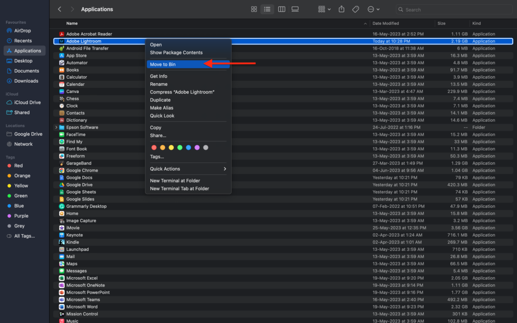517x323 pixels.
Task: Sort by the Size column header
Action: (x=441, y=23)
